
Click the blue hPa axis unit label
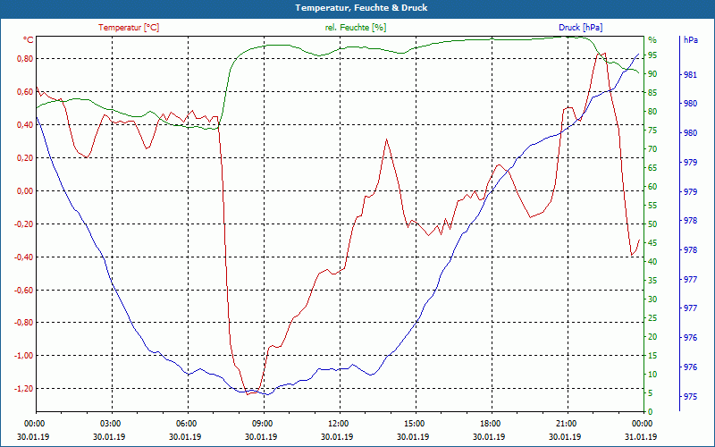click(691, 40)
